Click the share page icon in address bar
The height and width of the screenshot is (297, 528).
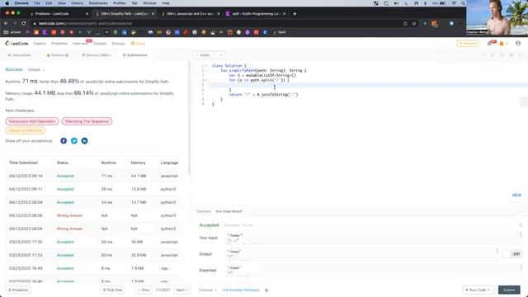(405, 24)
